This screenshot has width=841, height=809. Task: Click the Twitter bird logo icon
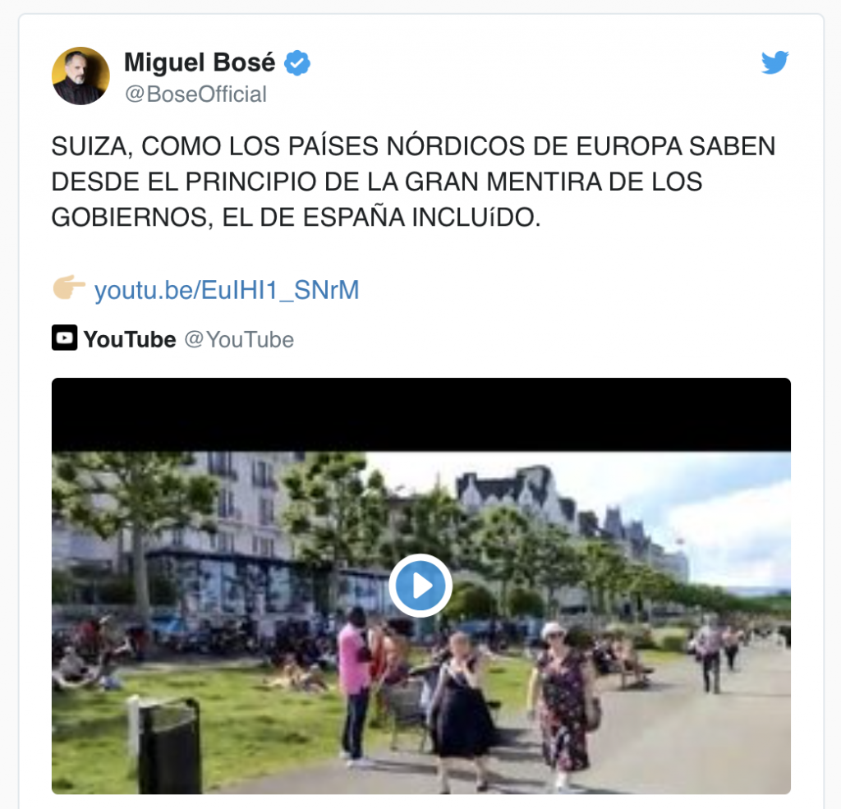pyautogui.click(x=775, y=62)
